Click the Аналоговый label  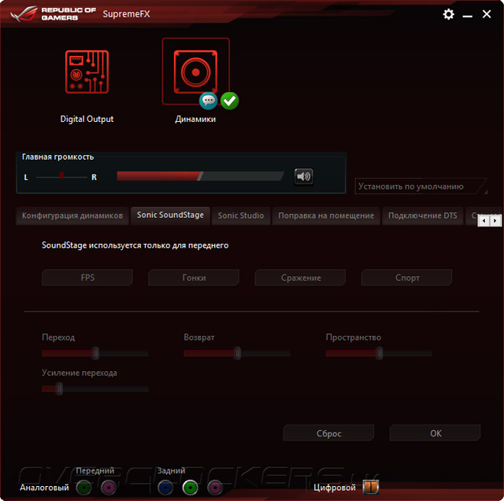[x=44, y=488]
